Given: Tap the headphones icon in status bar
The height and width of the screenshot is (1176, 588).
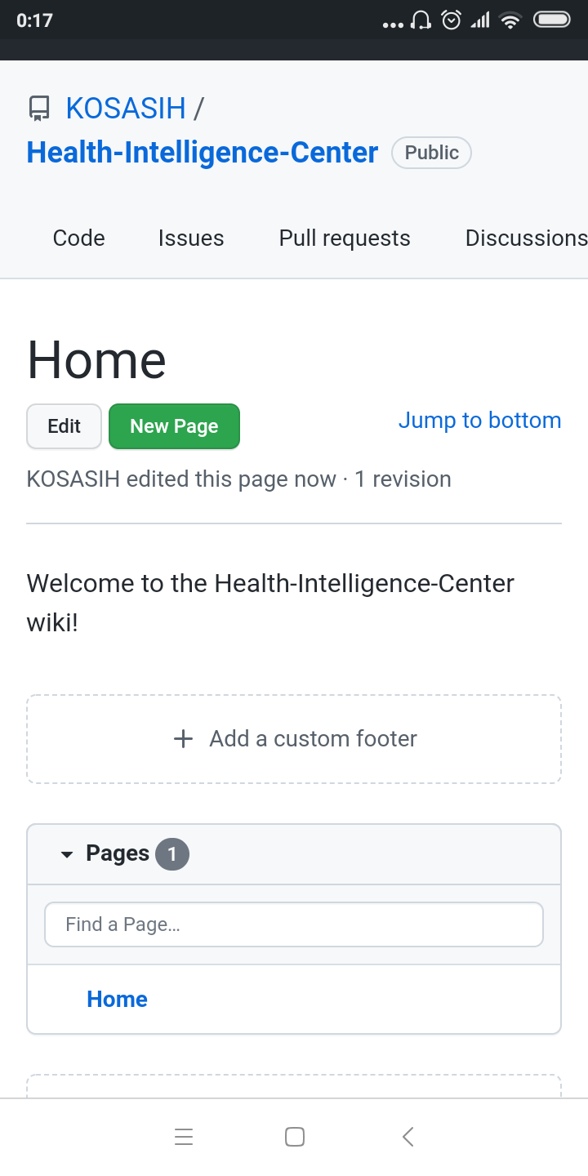Looking at the screenshot, I should pos(421,20).
